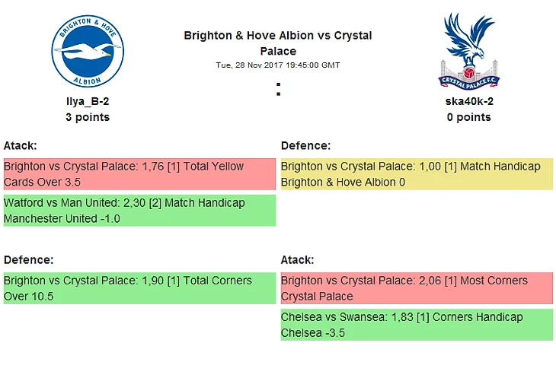The image size is (556, 365).
Task: Click the left team's lower Defence heading
Action: click(28, 259)
